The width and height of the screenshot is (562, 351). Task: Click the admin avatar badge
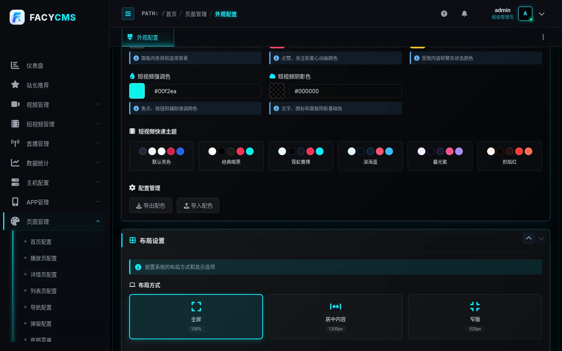525,14
